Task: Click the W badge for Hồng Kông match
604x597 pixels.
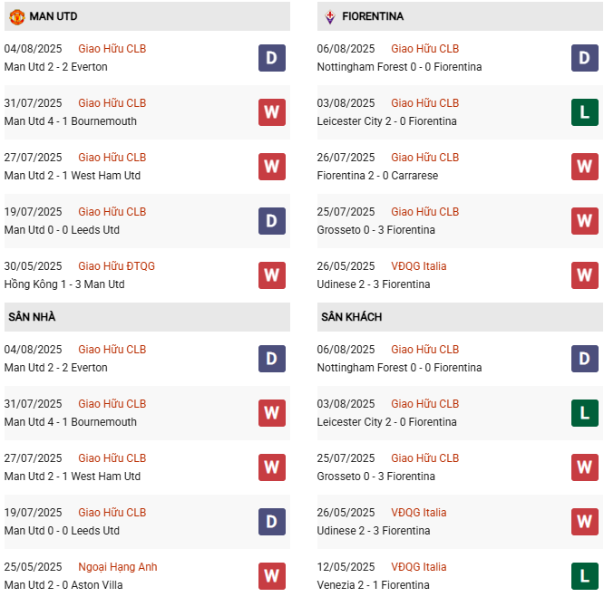Action: click(271, 275)
